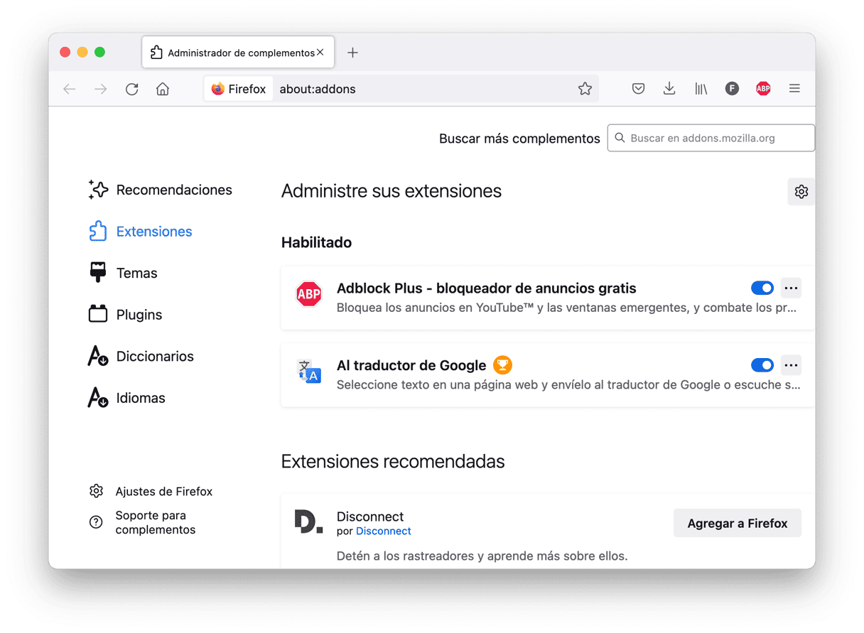Open the downloads panel
This screenshot has width=864, height=633.
[x=669, y=89]
